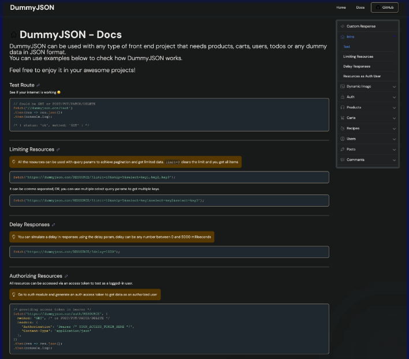Click the Products label in sidebar
This screenshot has height=359, width=409.
click(x=354, y=107)
